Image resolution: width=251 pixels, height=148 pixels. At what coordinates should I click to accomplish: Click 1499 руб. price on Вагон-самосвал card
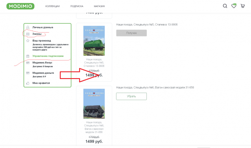94,141
